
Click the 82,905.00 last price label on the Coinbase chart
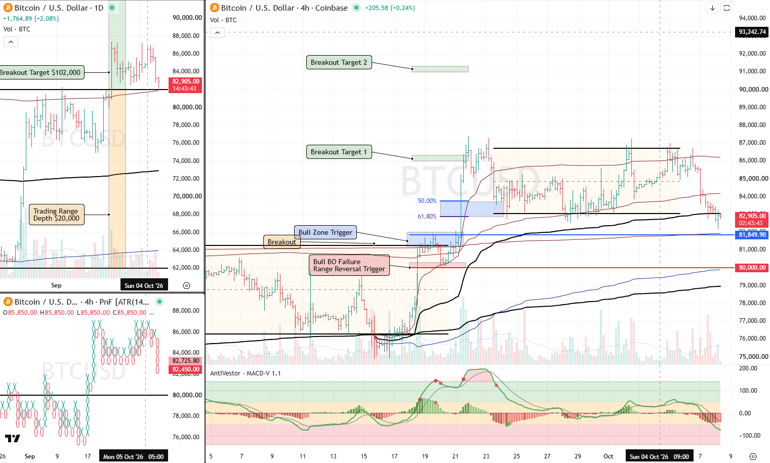coord(752,216)
